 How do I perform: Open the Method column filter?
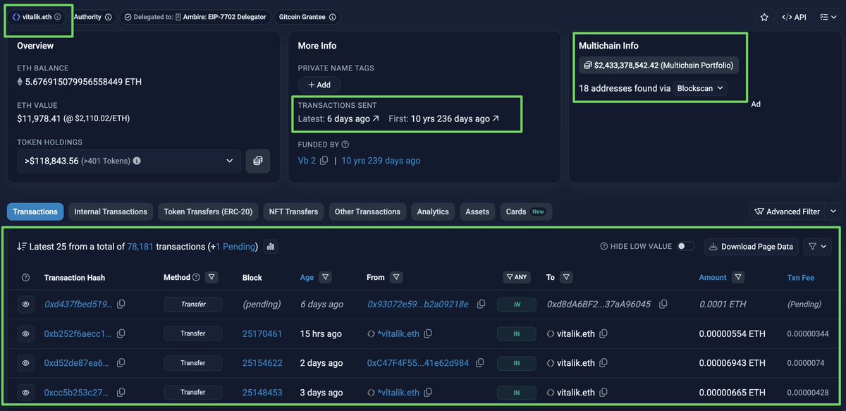[211, 278]
